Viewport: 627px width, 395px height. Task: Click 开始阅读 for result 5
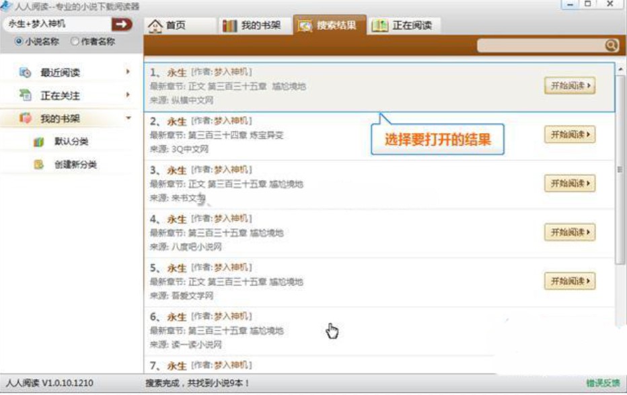pos(570,281)
